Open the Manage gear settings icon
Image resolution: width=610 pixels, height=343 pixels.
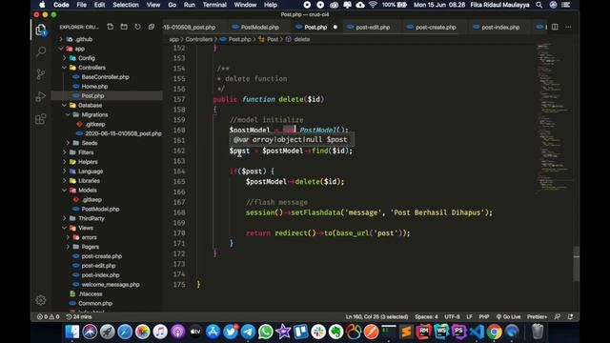[x=41, y=300]
